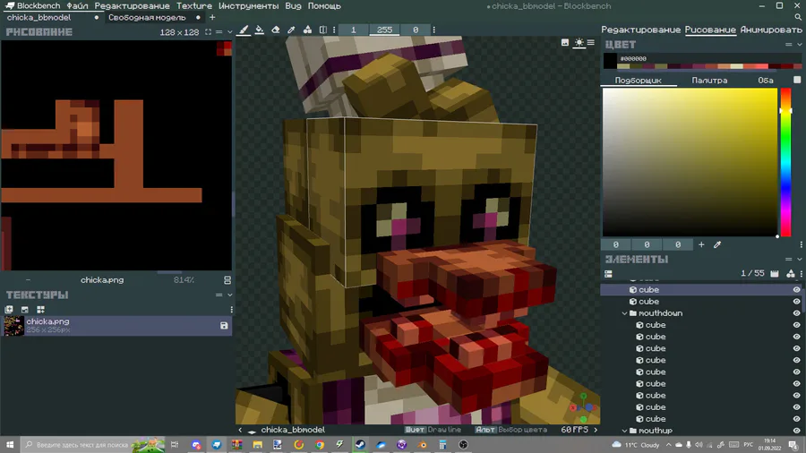Click layout icon beside chicka.png label
The width and height of the screenshot is (806, 453).
pyautogui.click(x=227, y=280)
